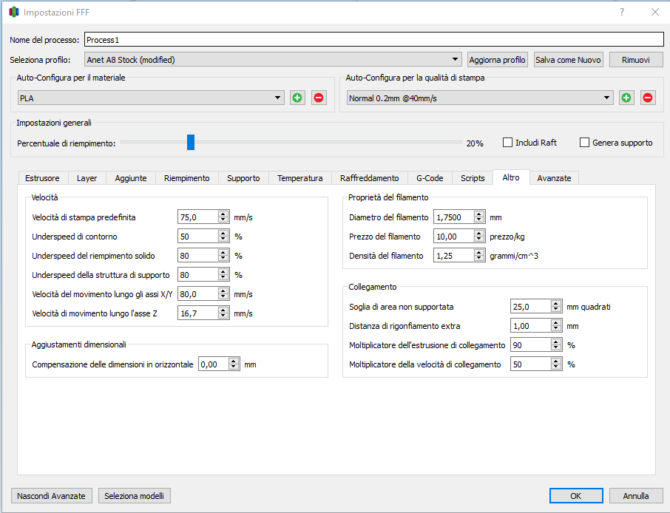Decrease Underspeed di contorno with down arrow
Screen dimensions: 670x513
(223, 239)
